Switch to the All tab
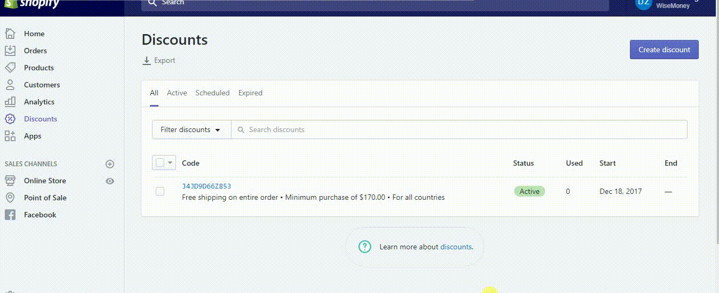719x293 pixels. click(154, 93)
